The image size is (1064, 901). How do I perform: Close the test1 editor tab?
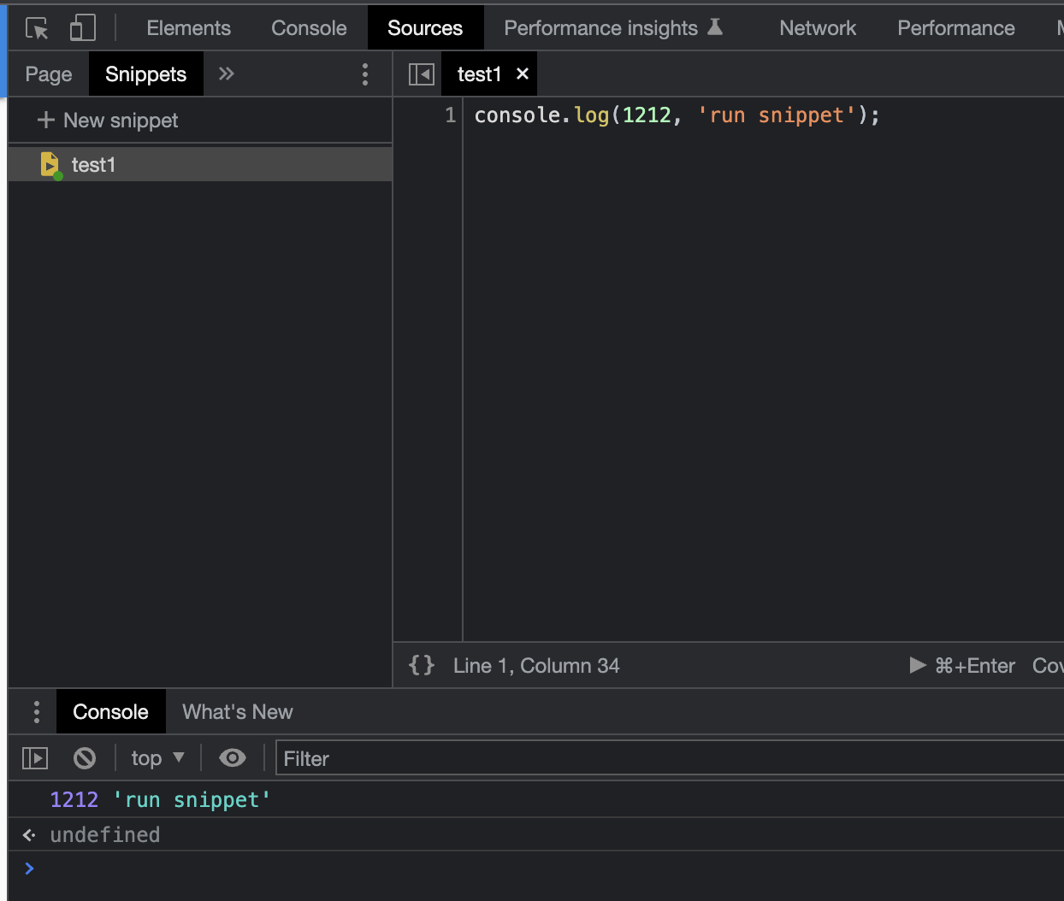[523, 74]
